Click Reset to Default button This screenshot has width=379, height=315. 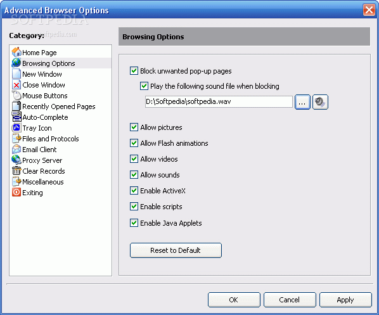176,250
